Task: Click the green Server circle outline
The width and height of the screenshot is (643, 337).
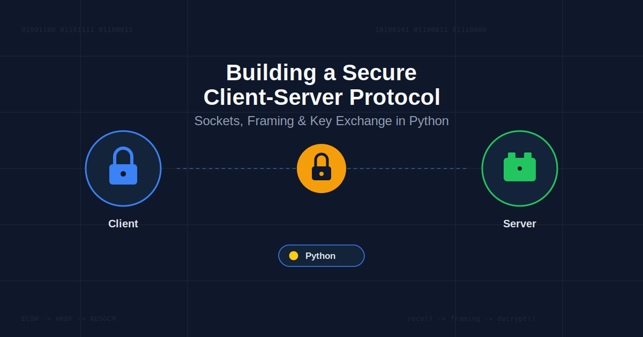Action: tap(520, 168)
